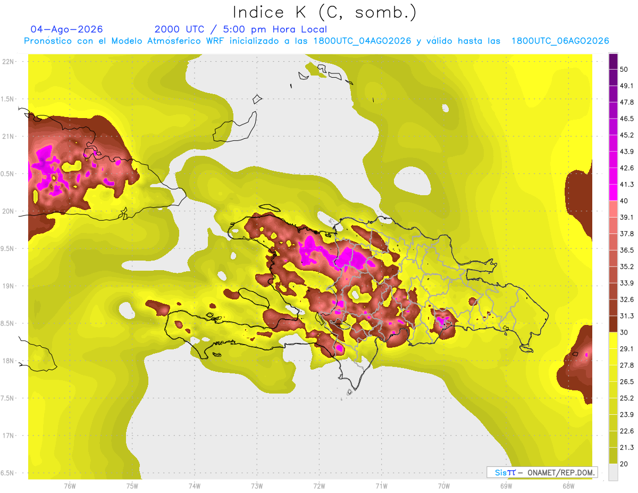Click the 19N latitude label
The height and width of the screenshot is (493, 638).
point(9,286)
